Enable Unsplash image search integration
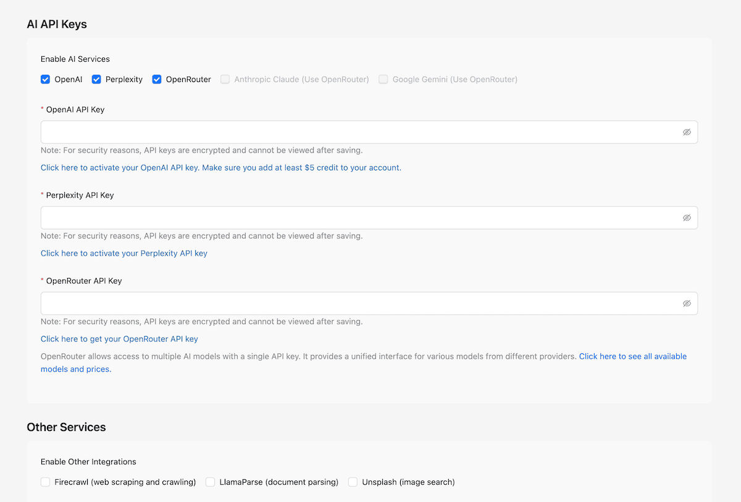 click(x=353, y=482)
